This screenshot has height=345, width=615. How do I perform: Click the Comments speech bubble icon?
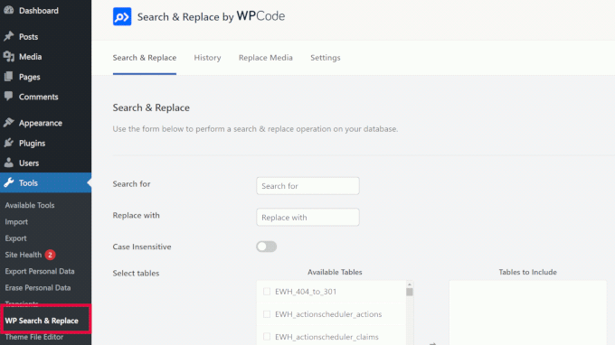pyautogui.click(x=9, y=97)
